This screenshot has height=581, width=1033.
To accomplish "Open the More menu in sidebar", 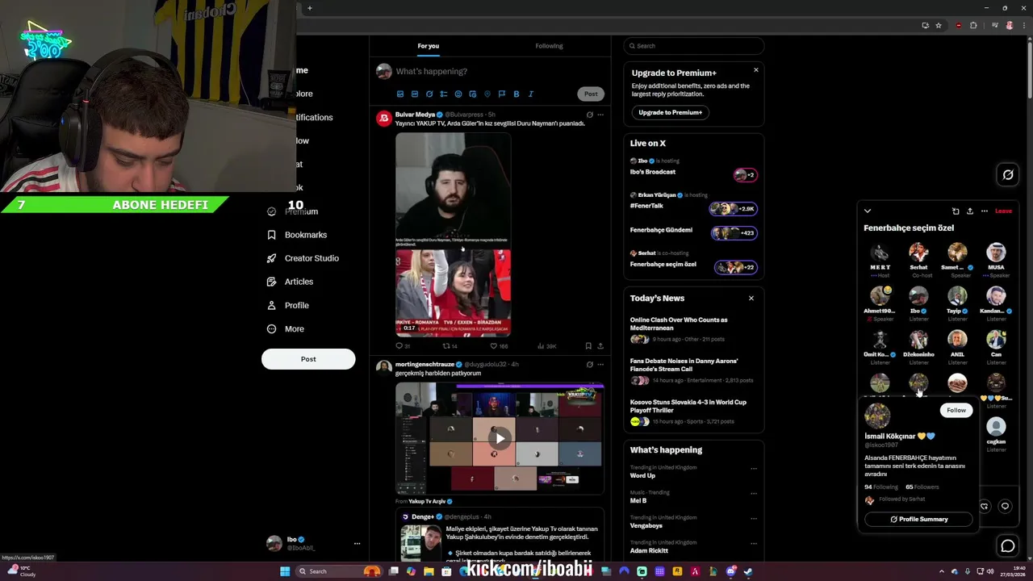I will tap(285, 328).
